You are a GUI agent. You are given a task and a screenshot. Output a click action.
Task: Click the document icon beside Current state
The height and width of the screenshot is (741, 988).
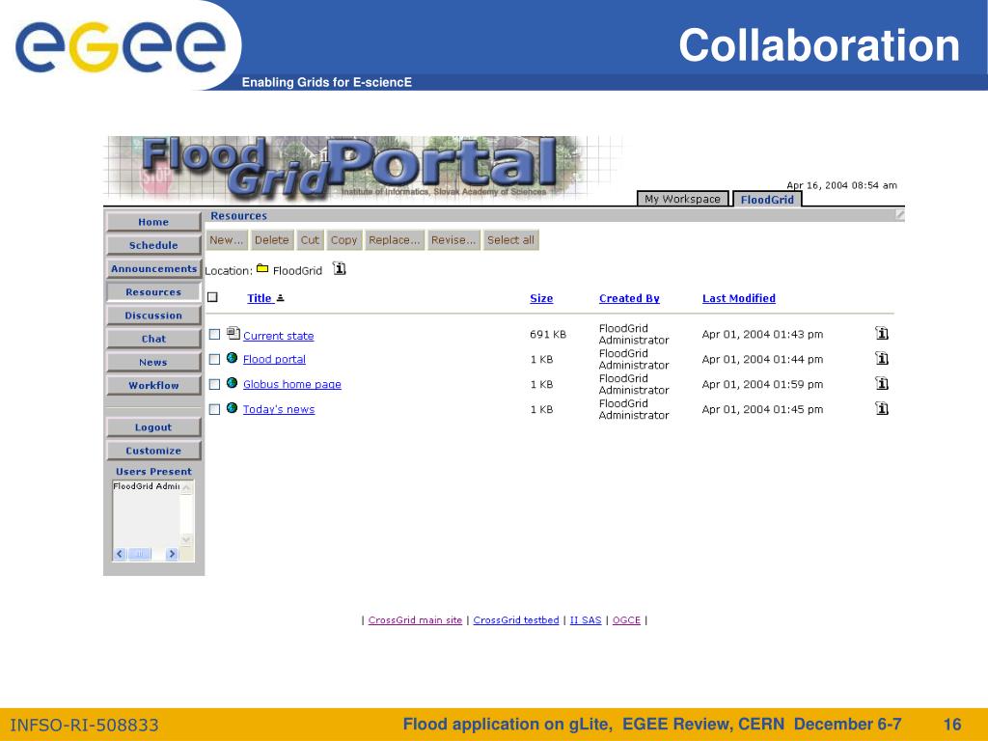(x=233, y=333)
